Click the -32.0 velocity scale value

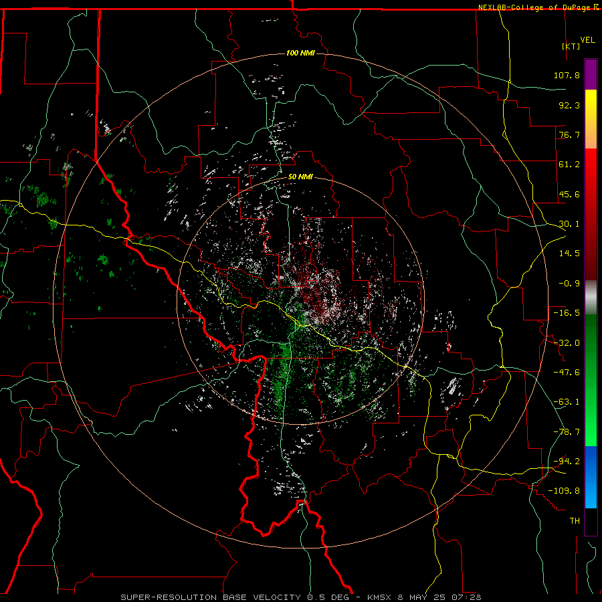click(567, 343)
